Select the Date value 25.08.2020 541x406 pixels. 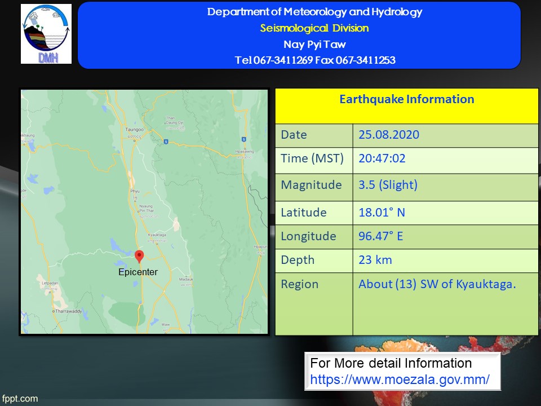(389, 135)
